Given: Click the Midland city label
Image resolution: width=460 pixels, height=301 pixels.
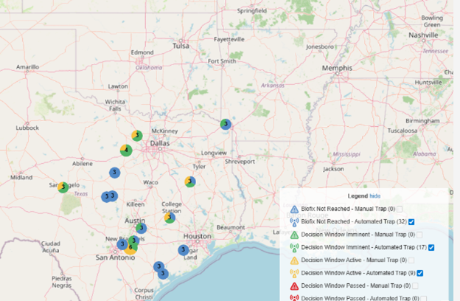Looking at the screenshot, I should tap(21, 177).
